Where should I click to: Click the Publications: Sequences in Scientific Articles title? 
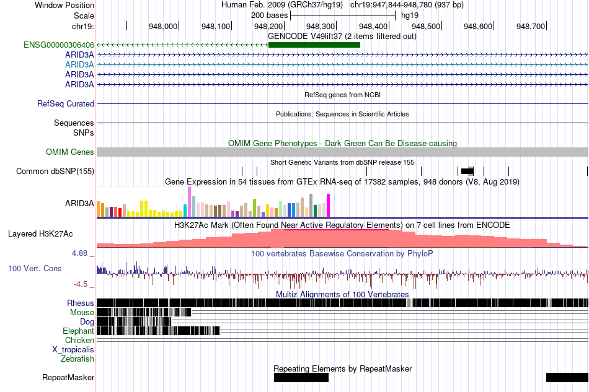point(342,114)
